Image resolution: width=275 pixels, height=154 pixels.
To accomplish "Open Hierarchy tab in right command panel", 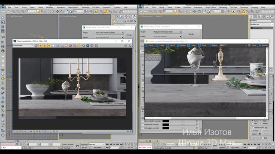I will click(x=259, y=17).
